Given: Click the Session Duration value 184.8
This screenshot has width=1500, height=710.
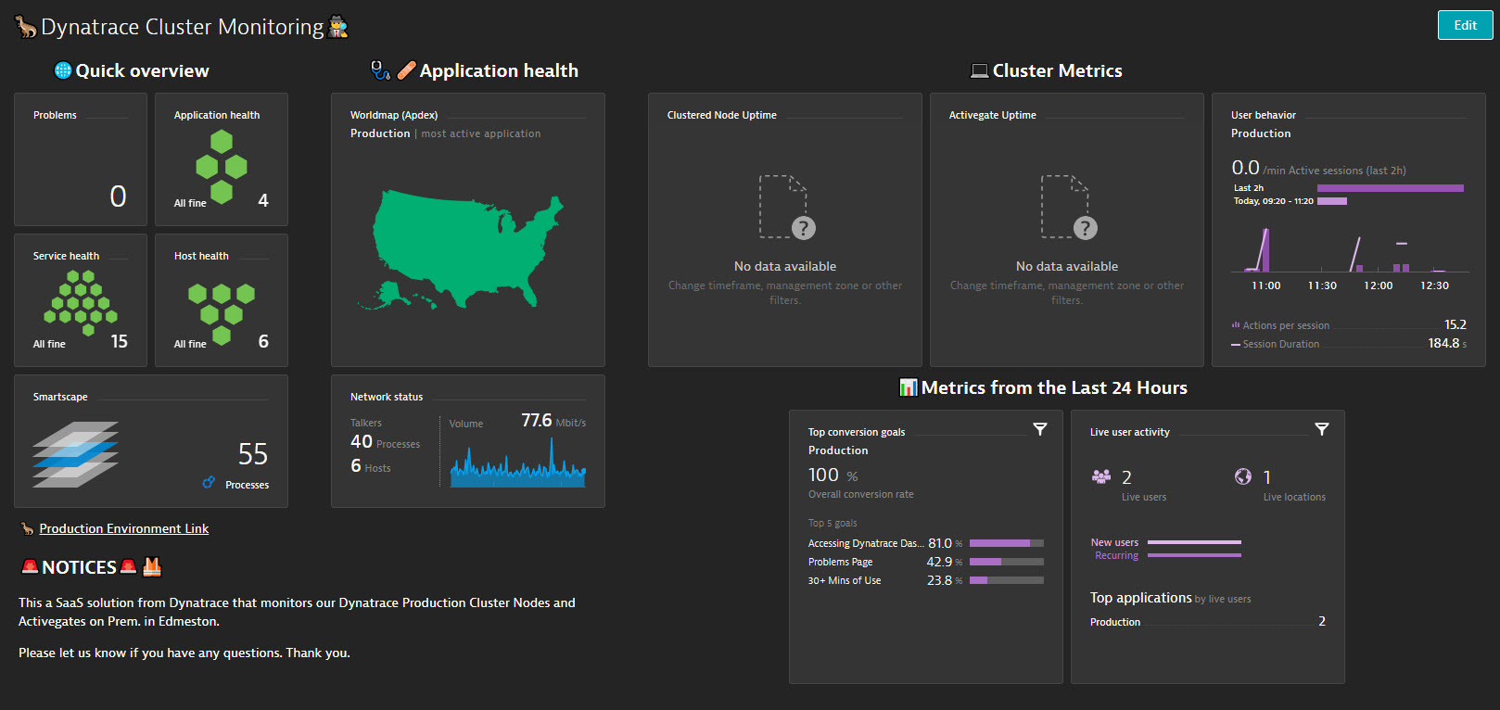Looking at the screenshot, I should tap(1444, 343).
